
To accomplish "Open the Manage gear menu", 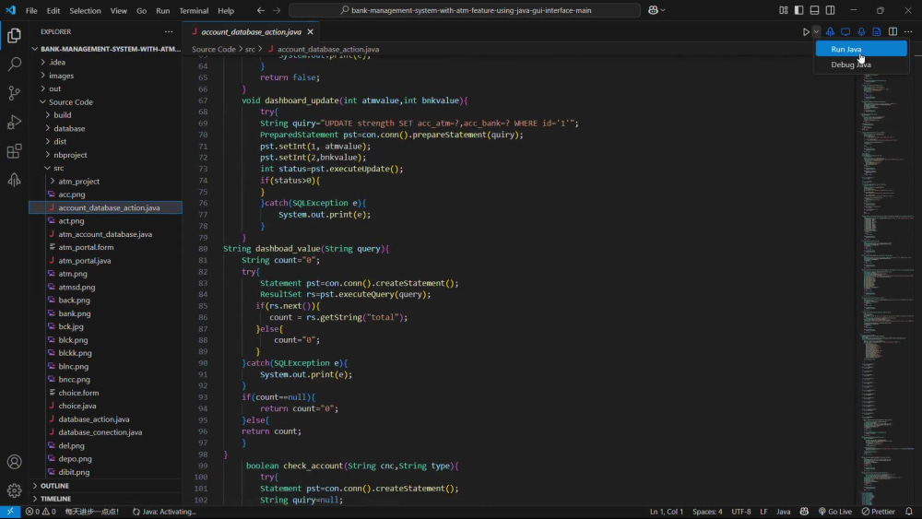I will click(x=14, y=490).
